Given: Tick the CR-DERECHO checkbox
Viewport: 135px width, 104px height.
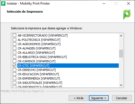Looking at the screenshot, I should point(14,70).
